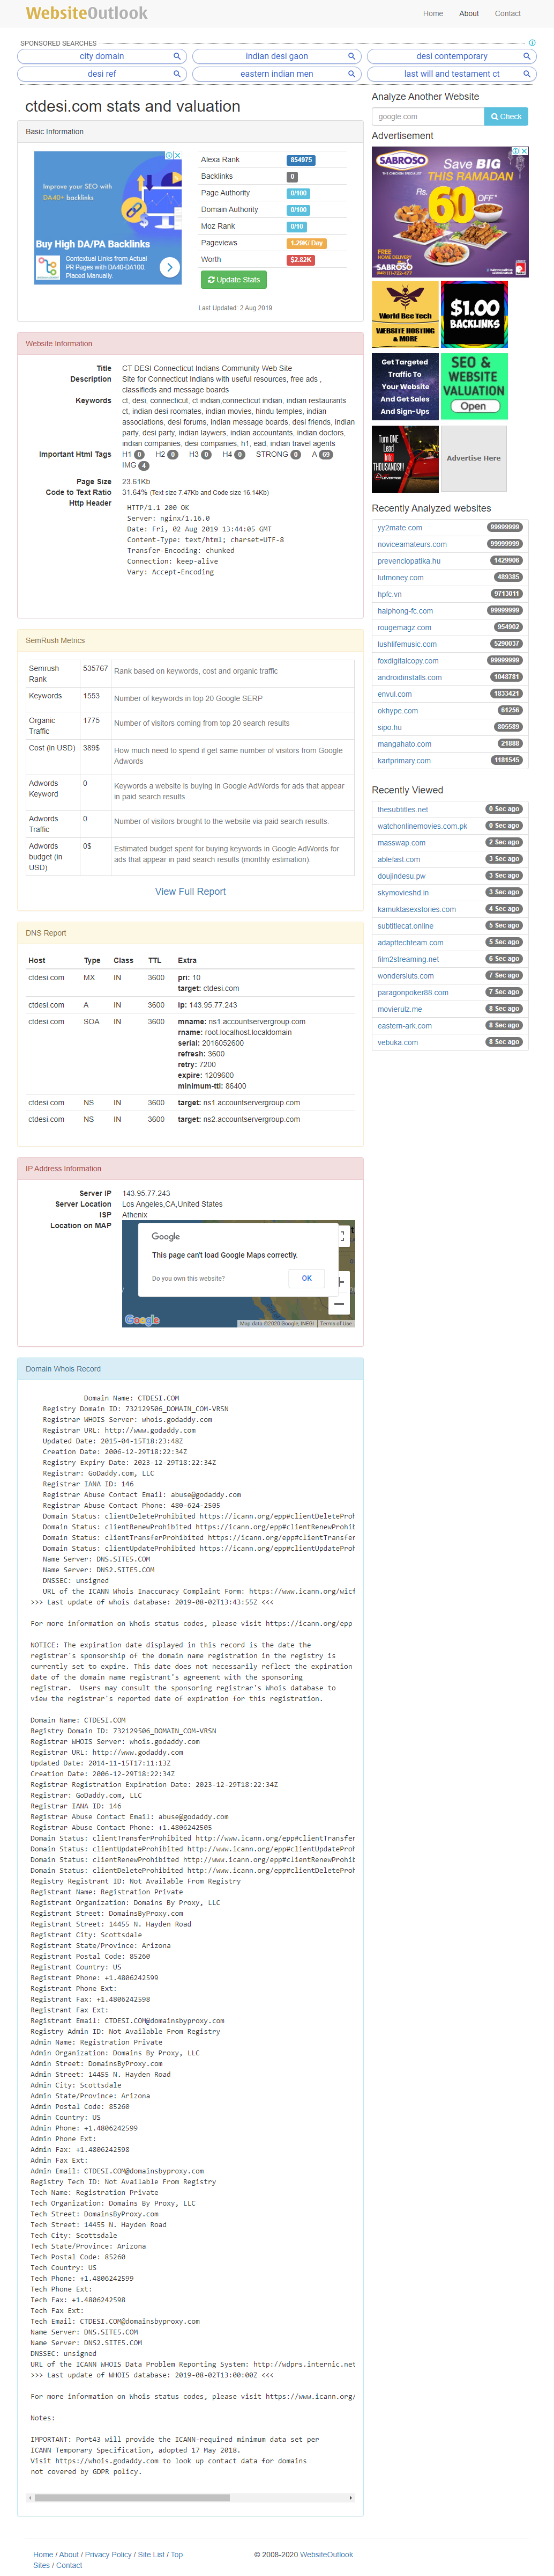Click search icon beside 'eastern indian men'
The width and height of the screenshot is (554, 2576).
point(351,74)
